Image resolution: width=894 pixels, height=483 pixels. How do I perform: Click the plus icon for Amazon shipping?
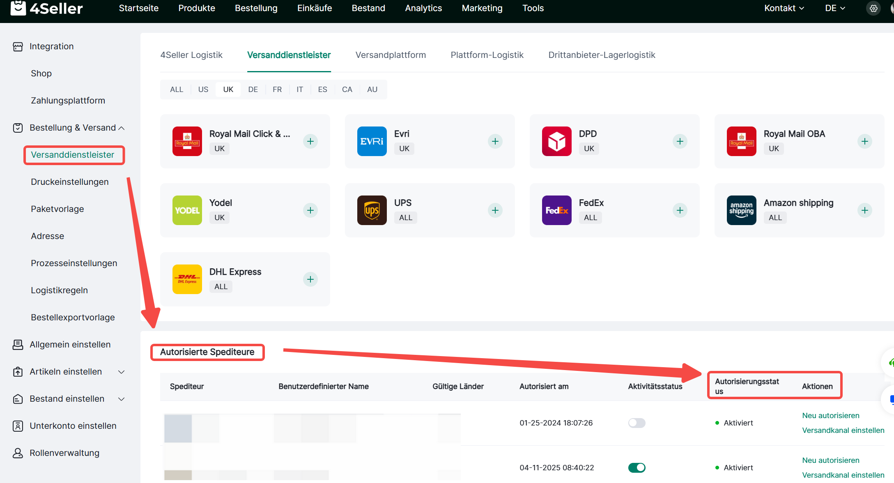click(865, 210)
